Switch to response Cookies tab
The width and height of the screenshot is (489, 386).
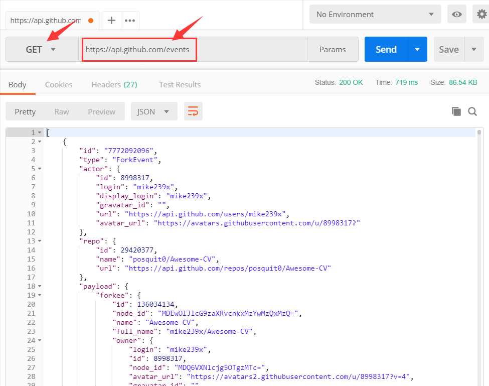click(59, 84)
